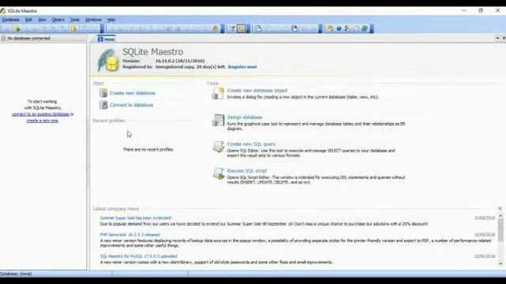
Task: Open the tab list dropdown arrow
Action: [497, 39]
